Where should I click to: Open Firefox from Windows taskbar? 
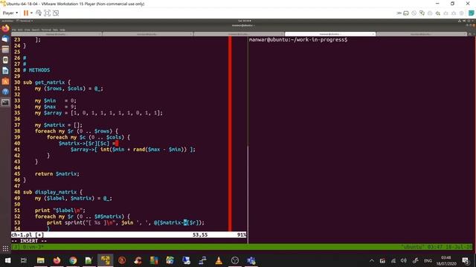pyautogui.click(x=57, y=260)
